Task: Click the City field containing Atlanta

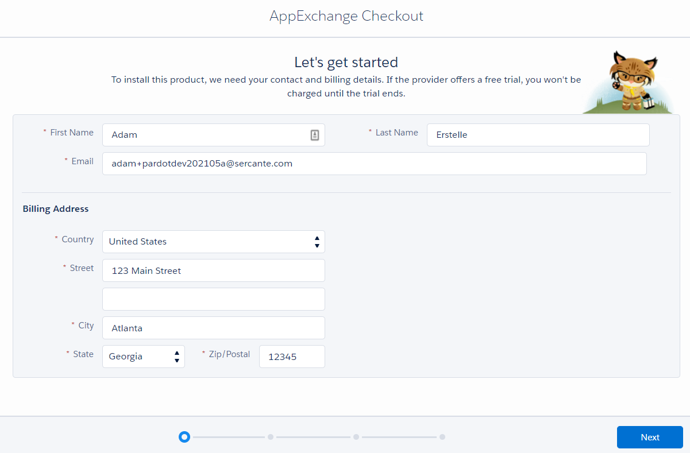Action: [x=214, y=328]
